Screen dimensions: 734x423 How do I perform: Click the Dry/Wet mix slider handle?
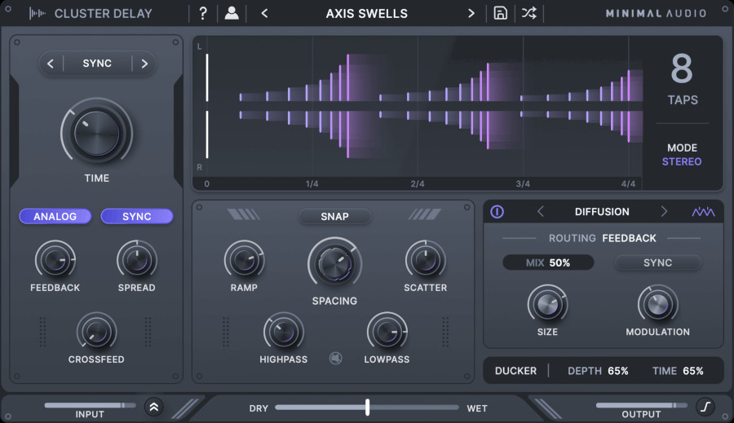pos(368,407)
